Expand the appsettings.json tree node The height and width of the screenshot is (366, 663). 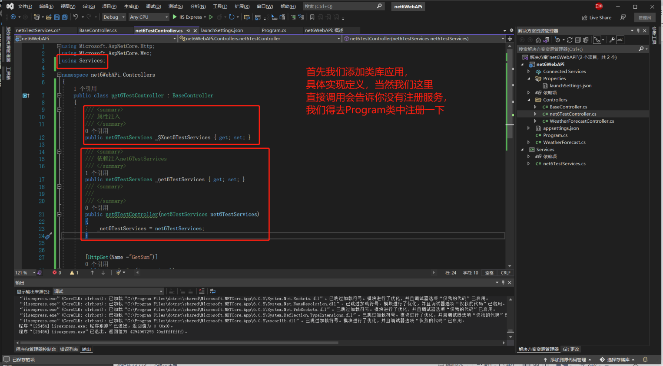point(529,128)
